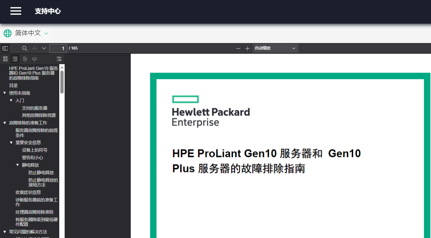Screen dimensions: 431x238
Task: Collapse the 常见问题的解决方法 section
Action: [x=5, y=232]
